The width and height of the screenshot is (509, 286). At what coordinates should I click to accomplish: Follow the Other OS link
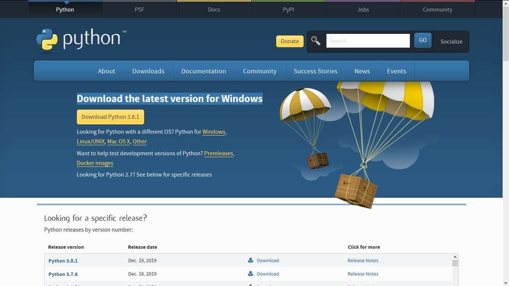point(140,142)
